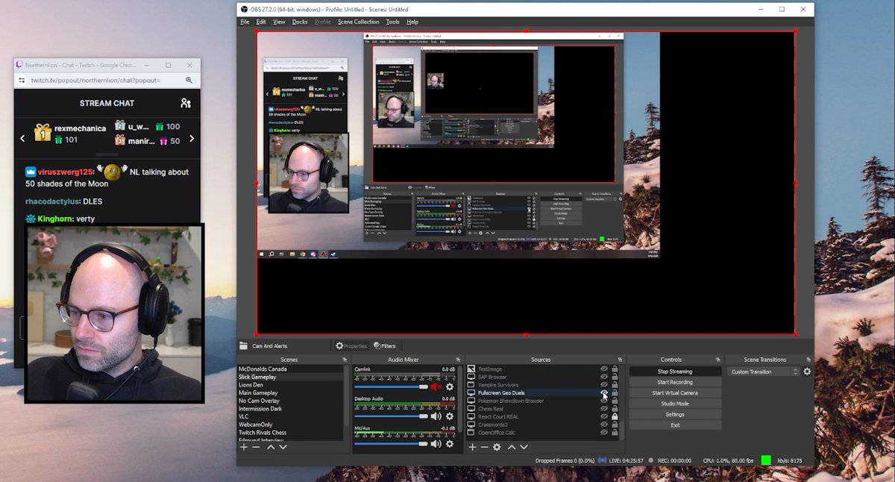Move selected scene down in Scenes list
Viewport: 895px width, 482px height.
[283, 446]
